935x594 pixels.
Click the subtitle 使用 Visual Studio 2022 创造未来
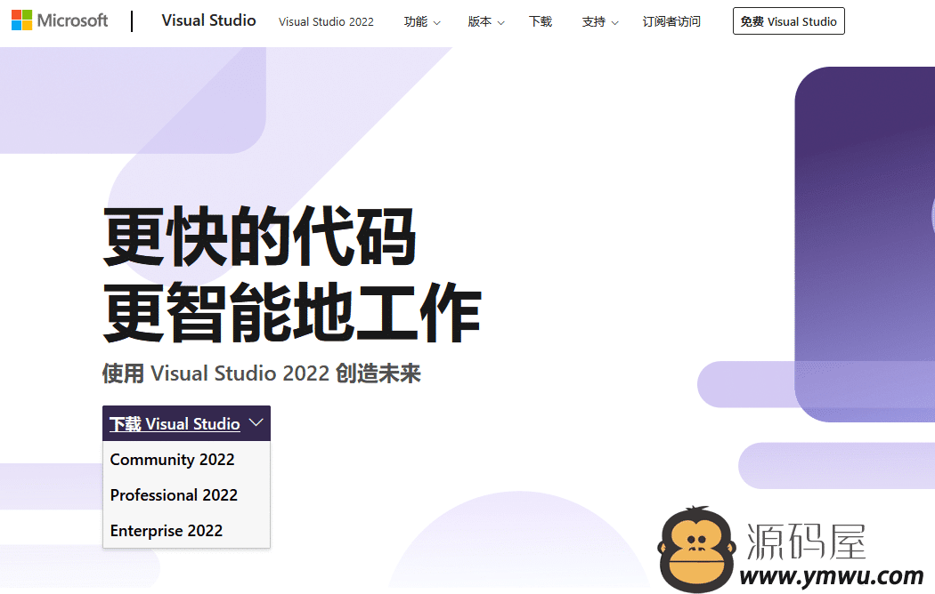click(261, 373)
